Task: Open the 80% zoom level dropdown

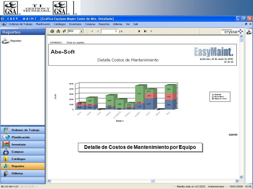Action: click(x=82, y=31)
